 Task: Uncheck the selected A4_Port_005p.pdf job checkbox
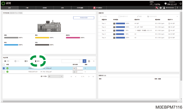pos(4,68)
